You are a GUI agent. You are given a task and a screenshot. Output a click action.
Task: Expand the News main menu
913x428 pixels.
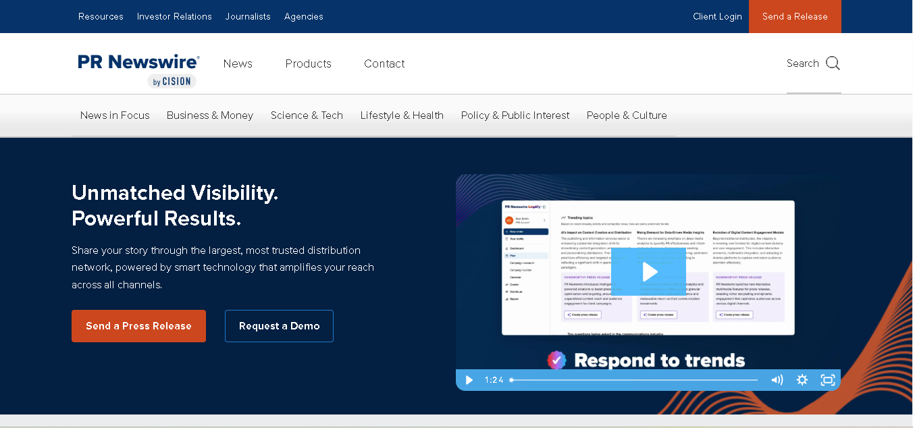point(238,63)
